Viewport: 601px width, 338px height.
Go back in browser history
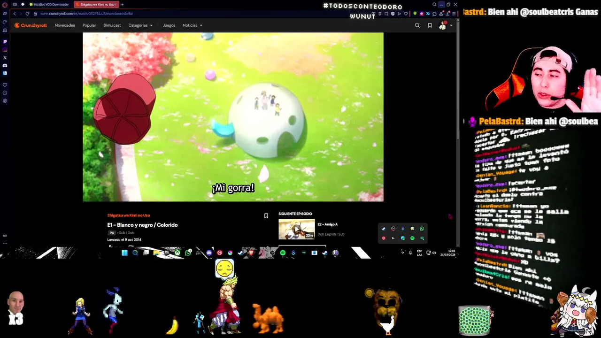click(x=15, y=14)
